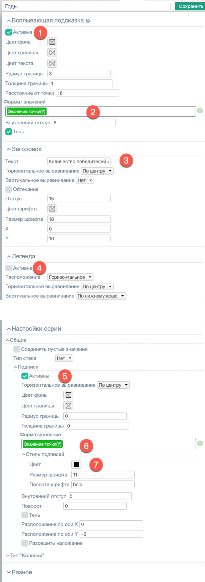Enable the Легенда Активна checkbox

(x=9, y=268)
